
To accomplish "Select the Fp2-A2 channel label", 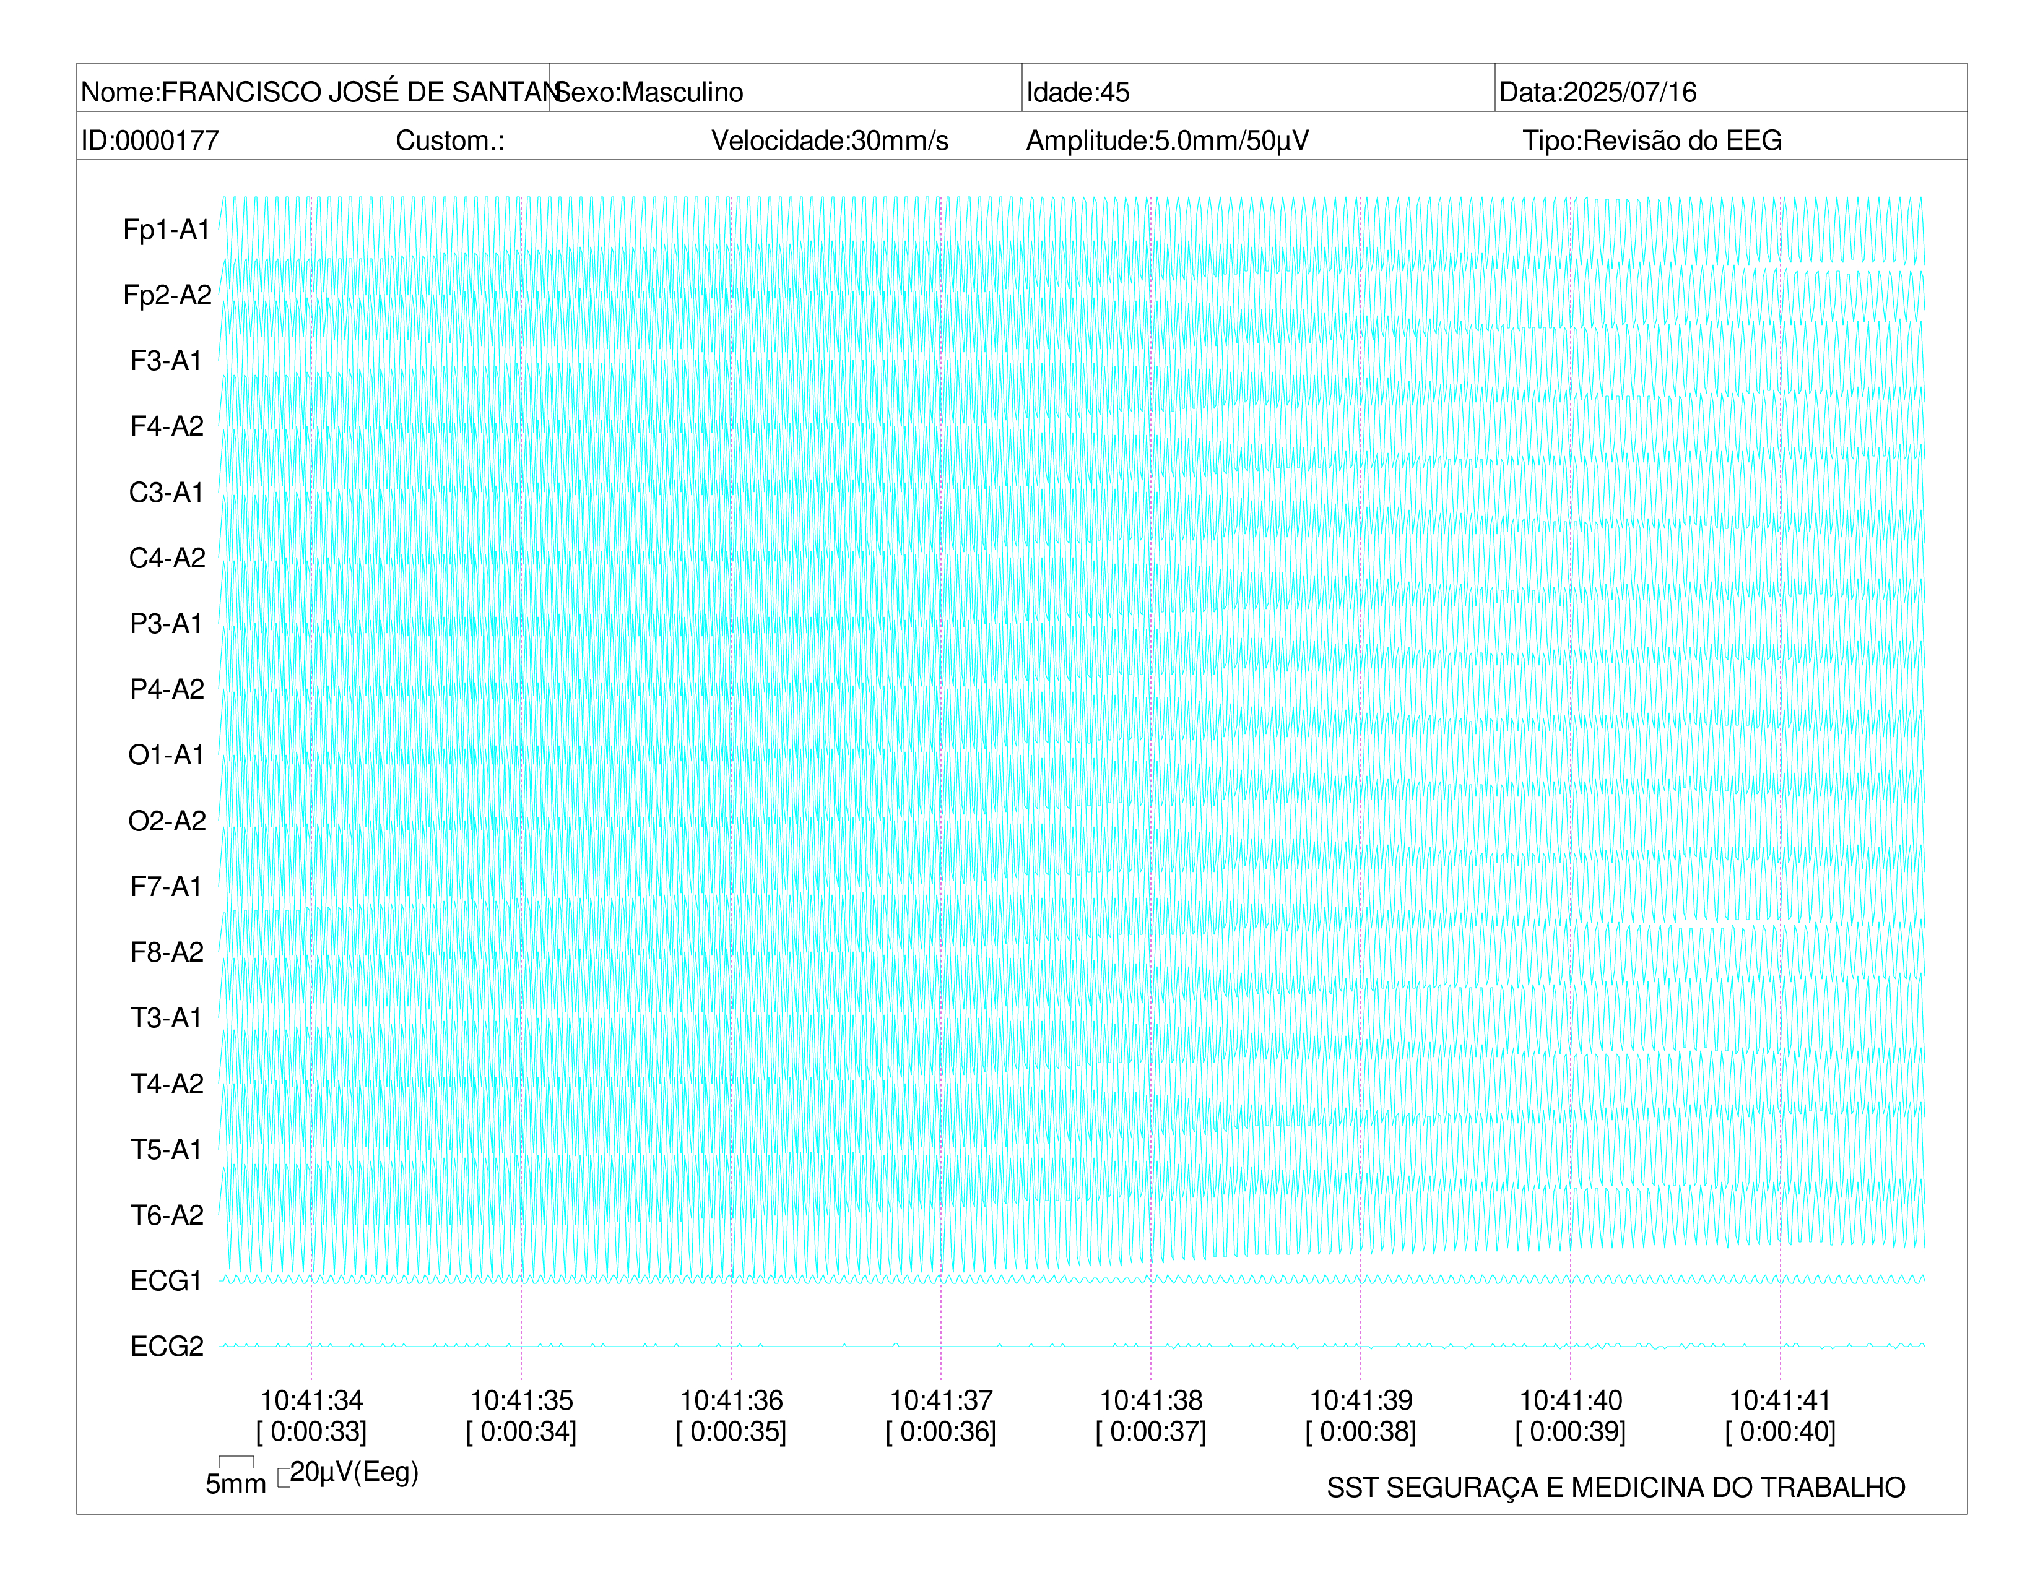I will 167,295.
